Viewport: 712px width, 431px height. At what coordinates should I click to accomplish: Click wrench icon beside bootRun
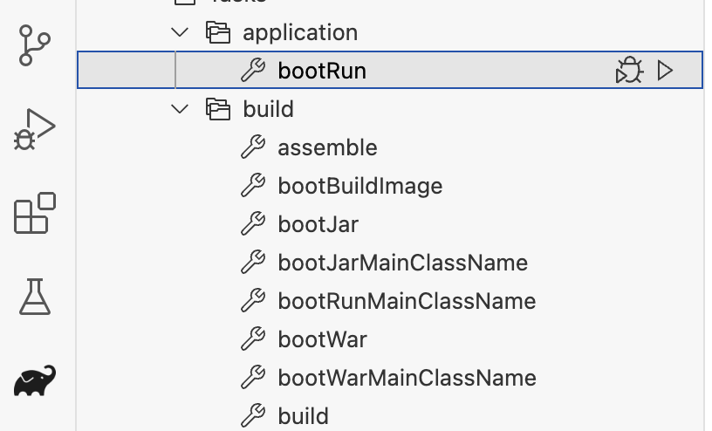pyautogui.click(x=253, y=71)
